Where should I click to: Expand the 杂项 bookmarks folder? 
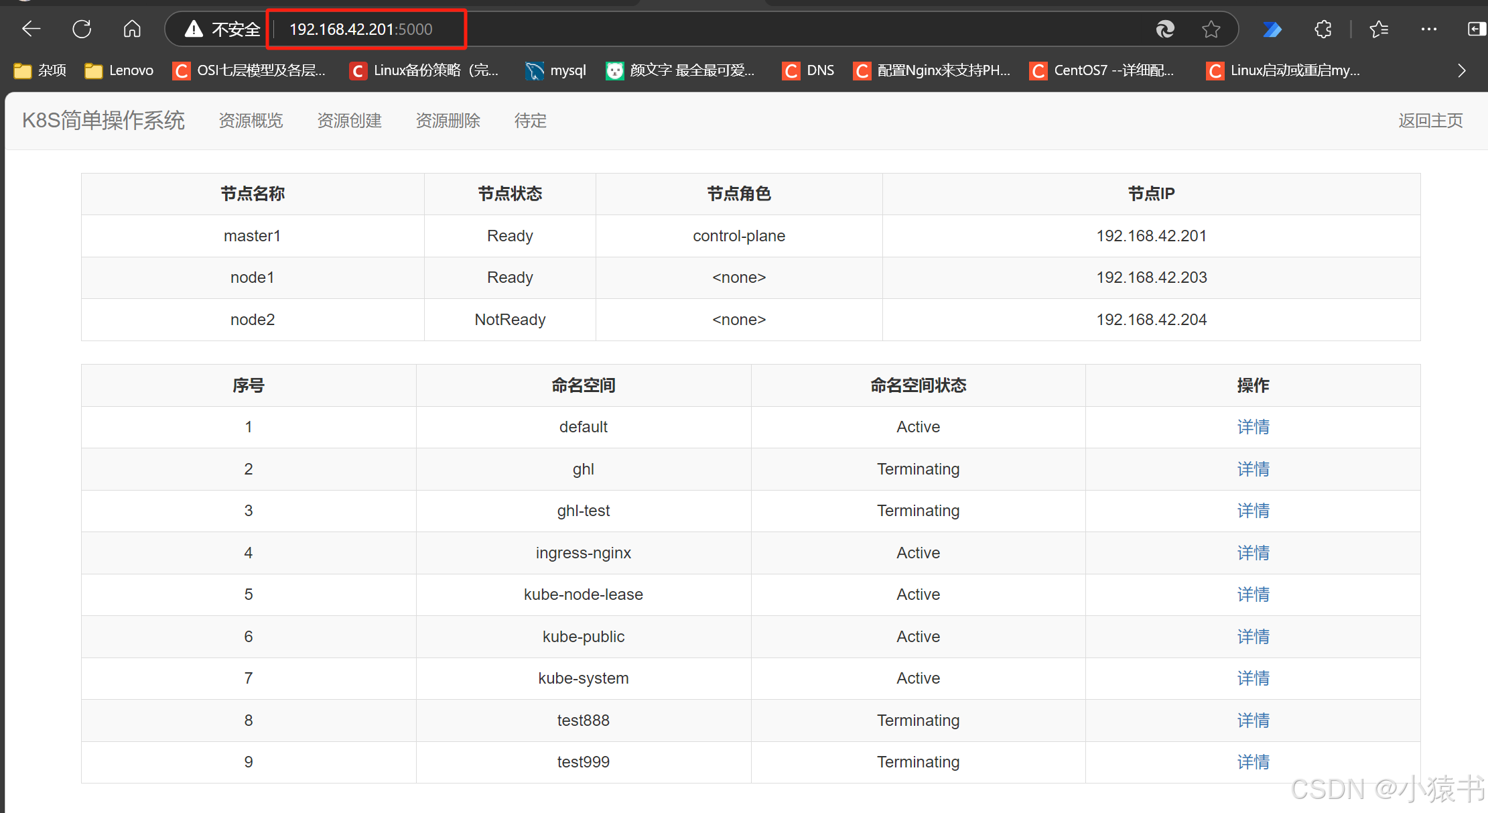tap(40, 70)
